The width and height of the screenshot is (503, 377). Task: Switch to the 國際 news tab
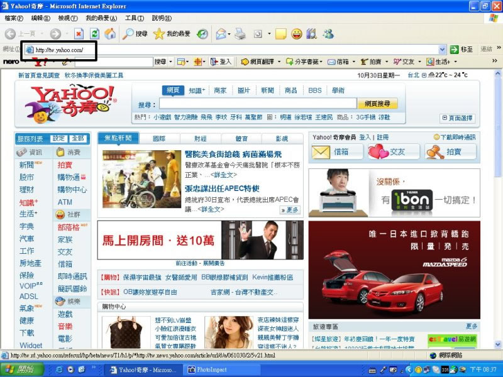tap(159, 138)
